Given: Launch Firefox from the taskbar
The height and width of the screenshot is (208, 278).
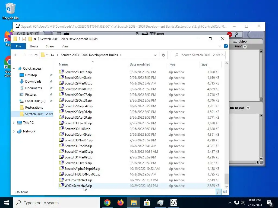Looking at the screenshot, I should (120, 203).
